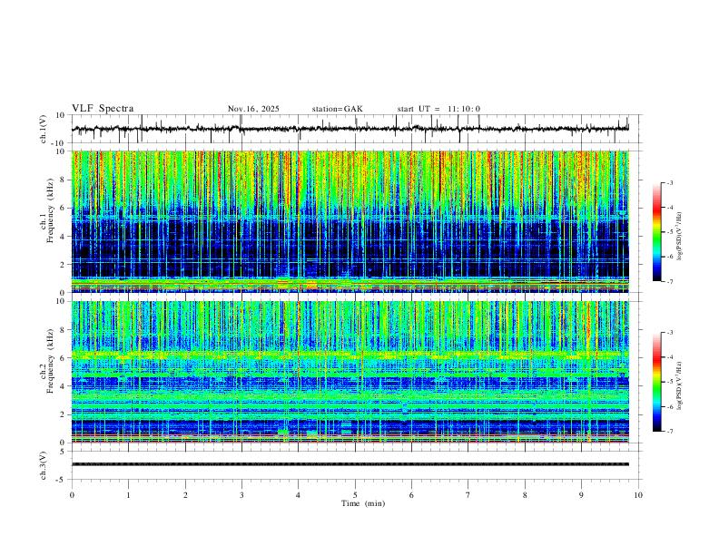Click the log(PSD) label beside ch.2 colorbar
This screenshot has width=719, height=555.
(680, 385)
